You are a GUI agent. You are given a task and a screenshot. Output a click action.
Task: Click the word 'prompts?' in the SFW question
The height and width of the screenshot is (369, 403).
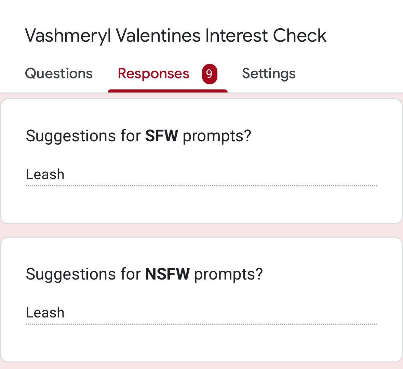(217, 136)
